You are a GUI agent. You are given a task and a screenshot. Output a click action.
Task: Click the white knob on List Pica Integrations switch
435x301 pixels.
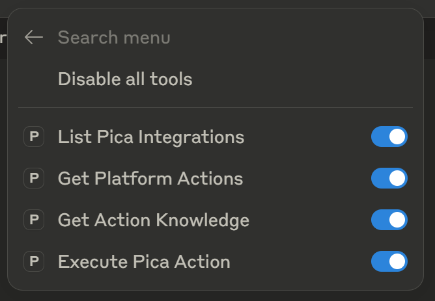point(397,137)
